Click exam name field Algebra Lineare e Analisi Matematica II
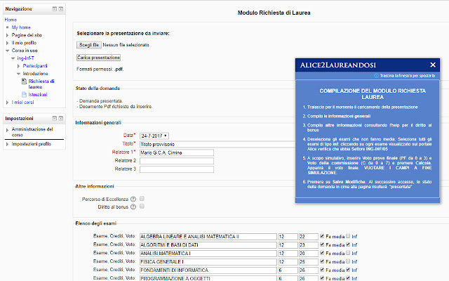 pos(208,237)
